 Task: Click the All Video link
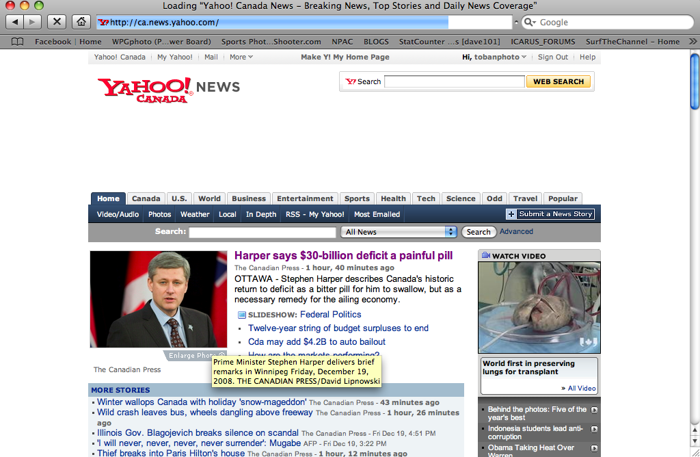(x=582, y=388)
